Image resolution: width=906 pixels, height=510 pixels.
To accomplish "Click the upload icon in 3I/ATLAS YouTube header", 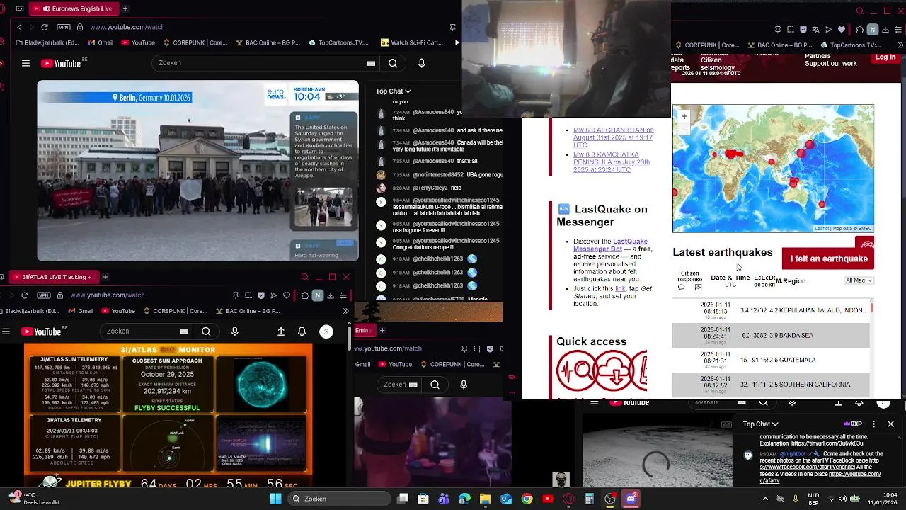I will [x=281, y=331].
